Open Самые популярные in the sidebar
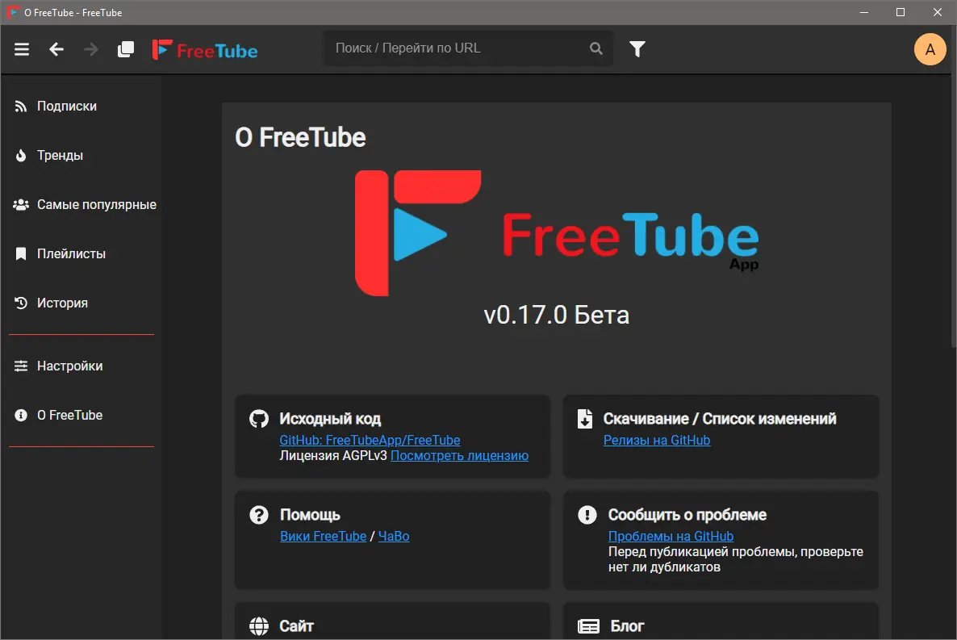 (x=81, y=204)
